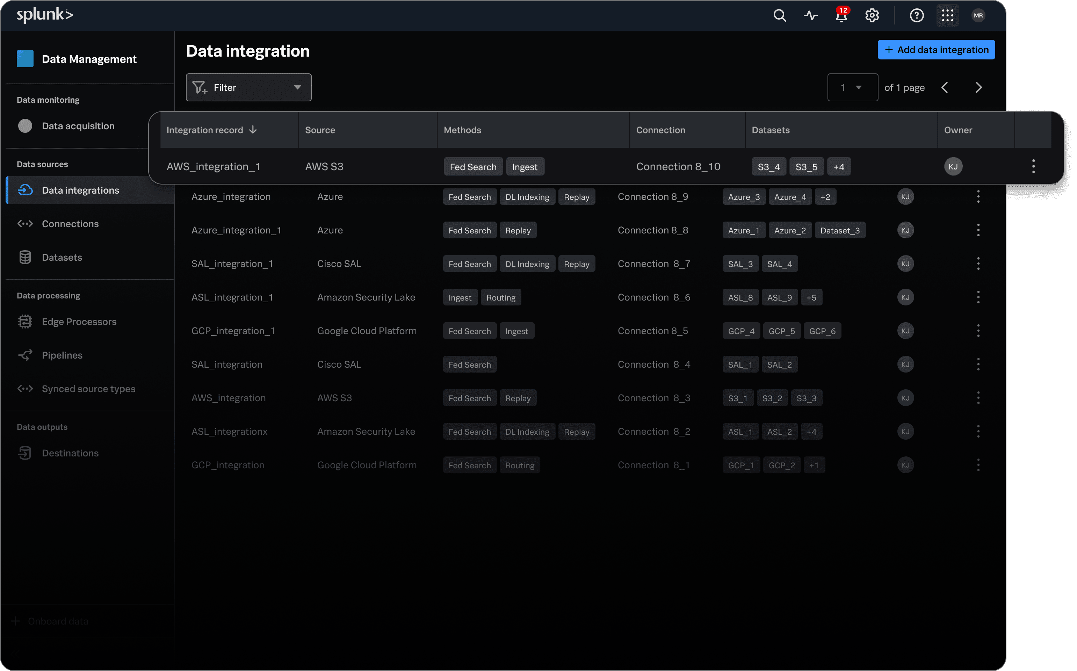Image resolution: width=1077 pixels, height=671 pixels.
Task: Open the activity pulse icon
Action: 810,15
